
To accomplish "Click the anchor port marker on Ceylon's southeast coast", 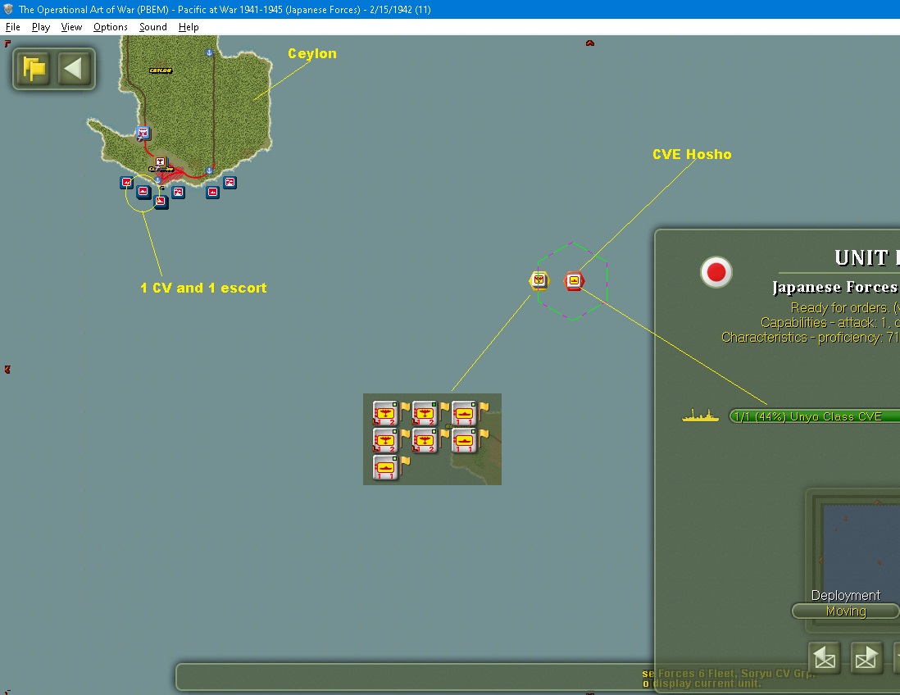I will [x=210, y=171].
